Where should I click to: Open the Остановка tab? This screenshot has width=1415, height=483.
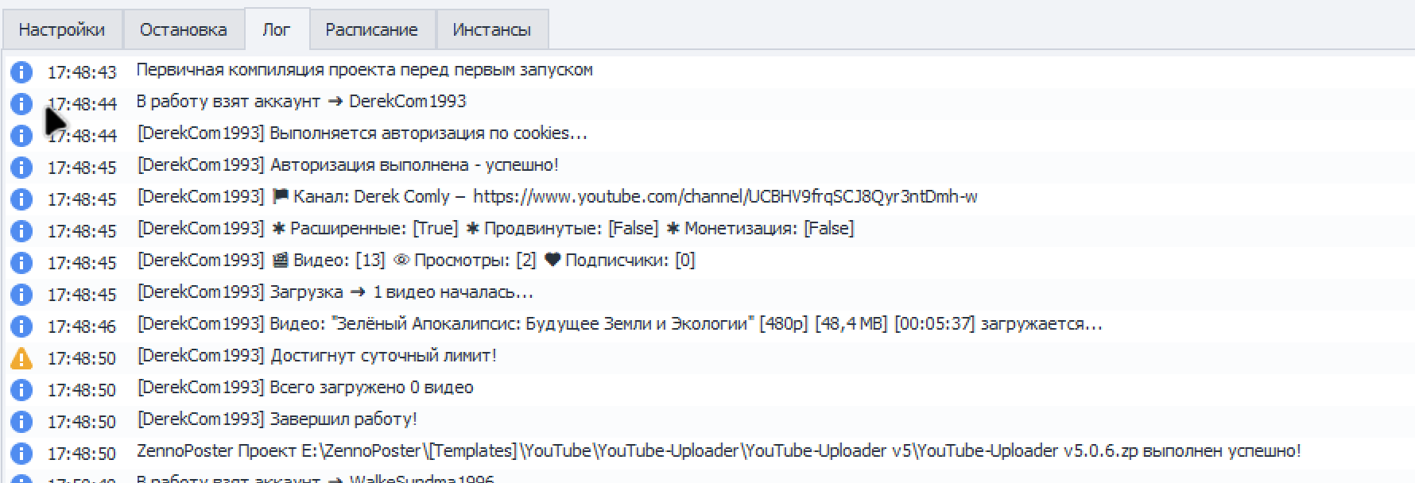184,29
